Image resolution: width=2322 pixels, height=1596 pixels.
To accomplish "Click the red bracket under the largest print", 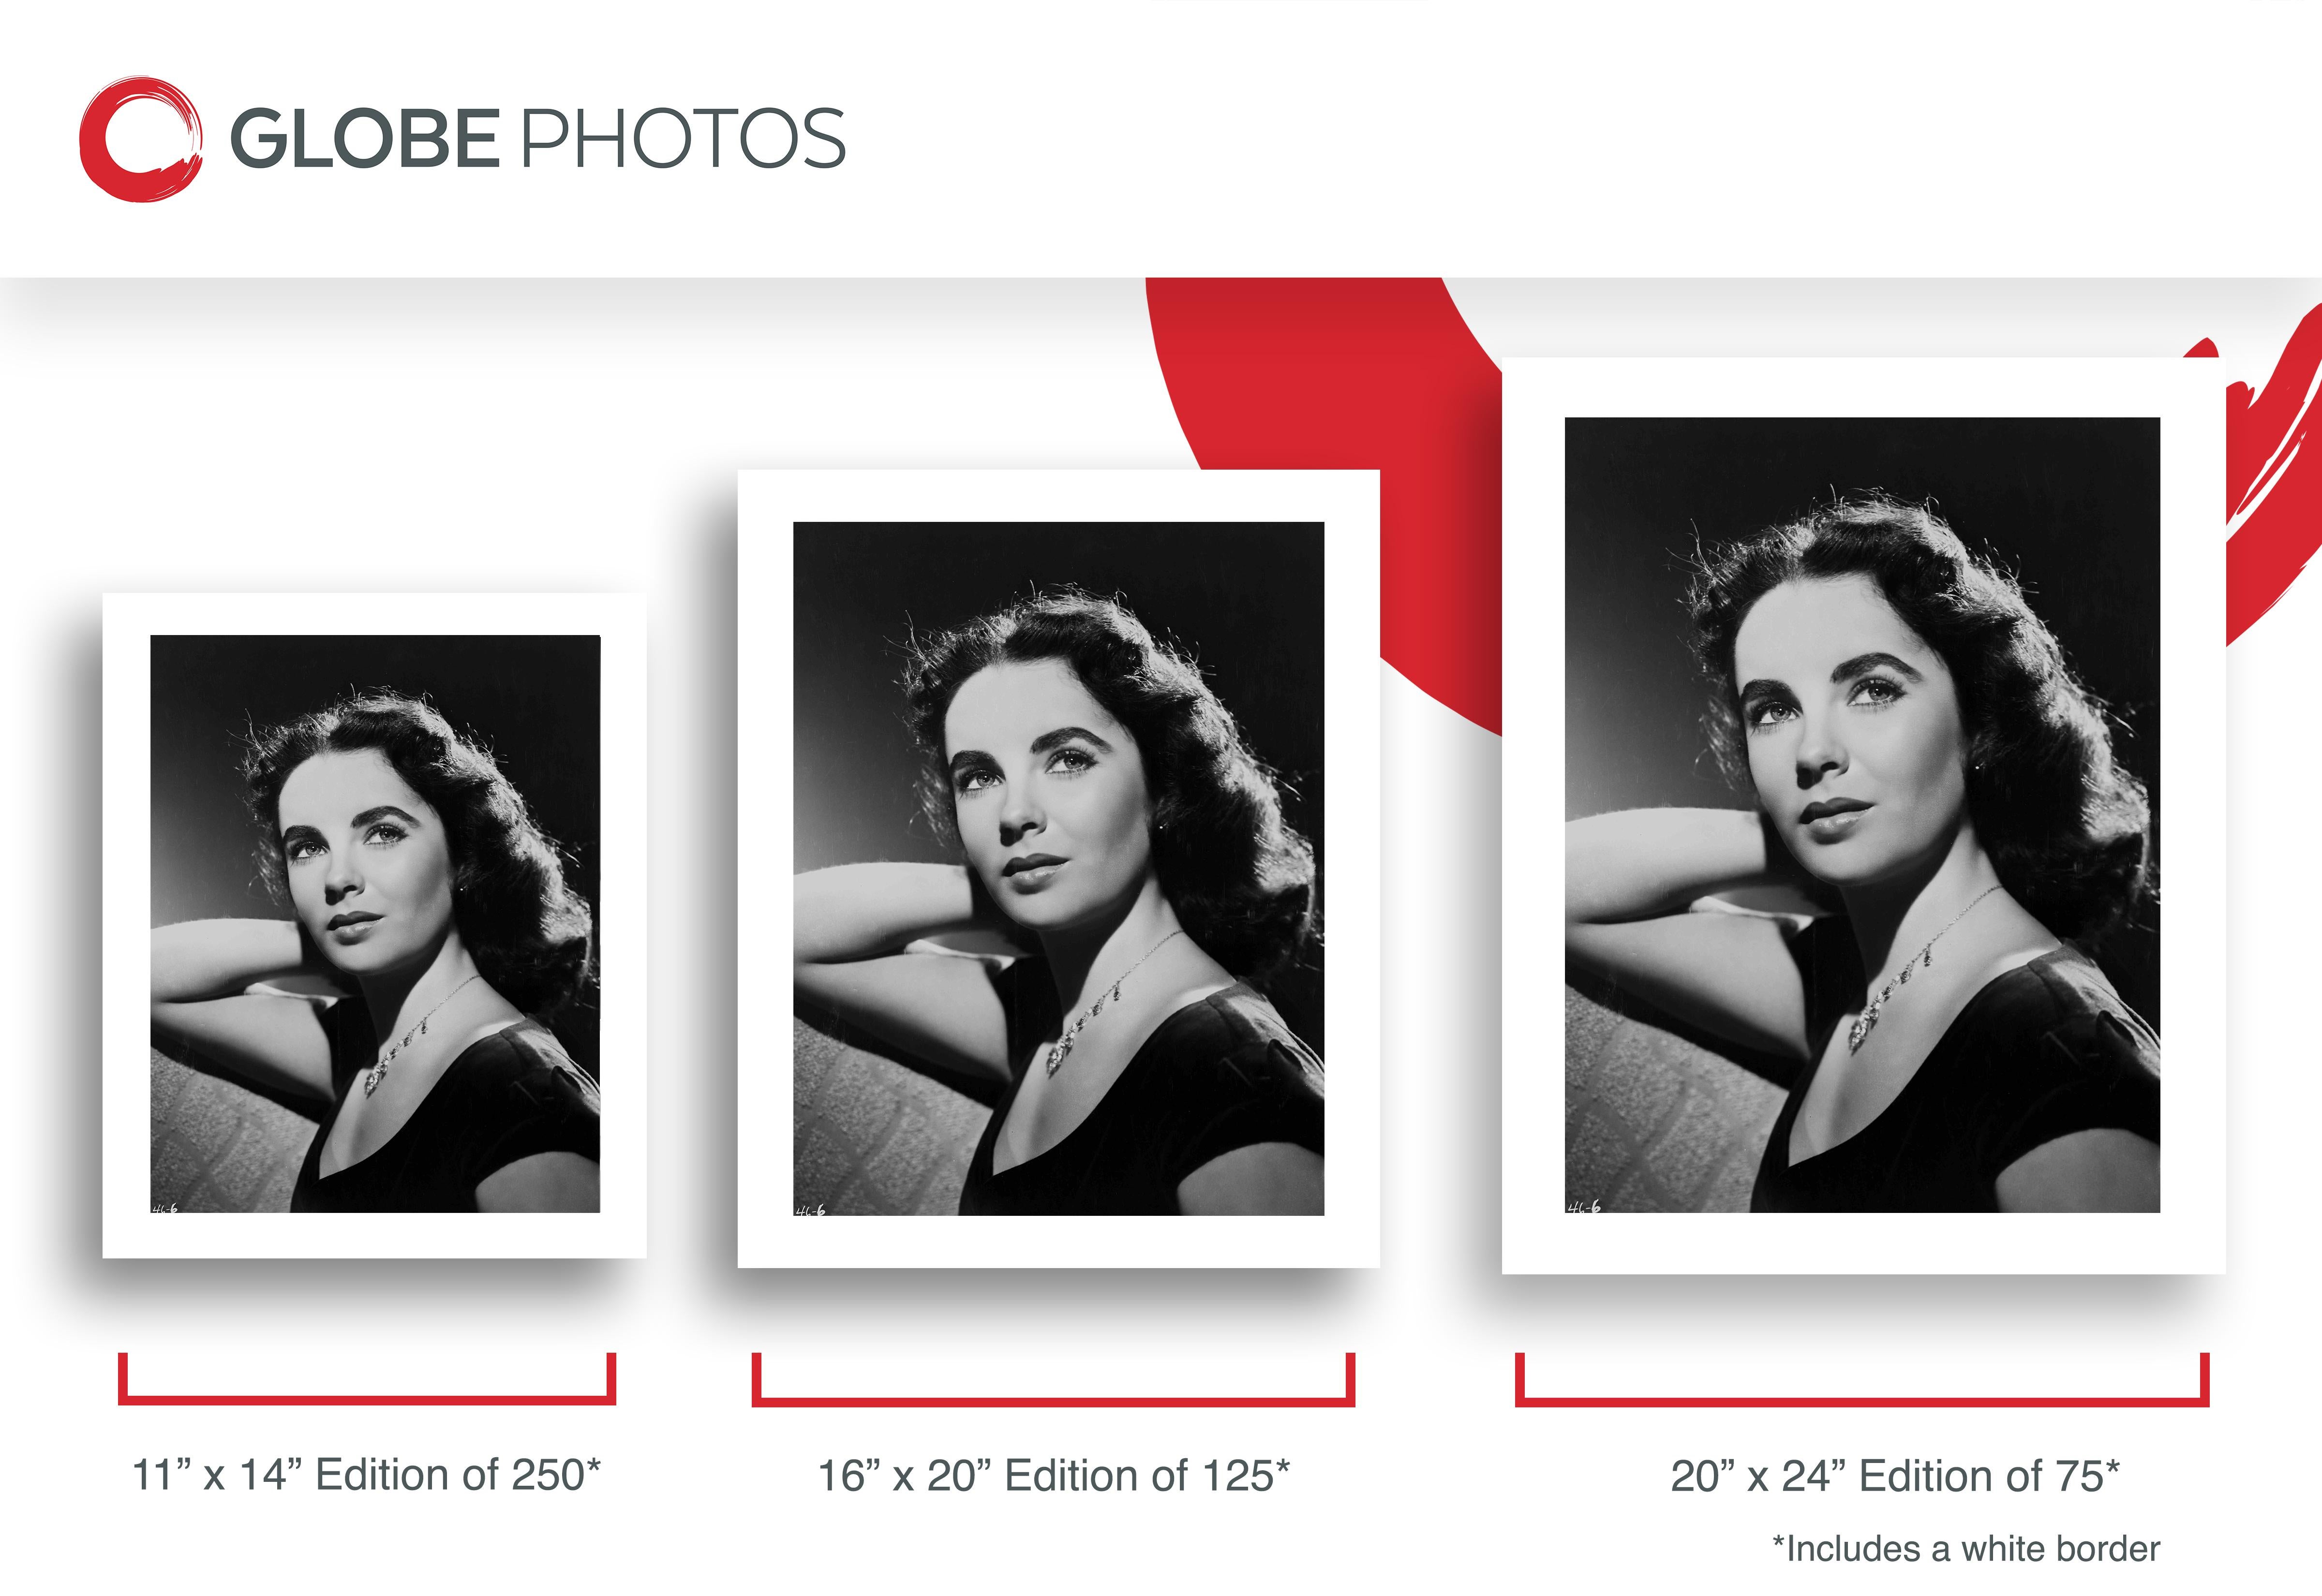I will [1862, 1399].
